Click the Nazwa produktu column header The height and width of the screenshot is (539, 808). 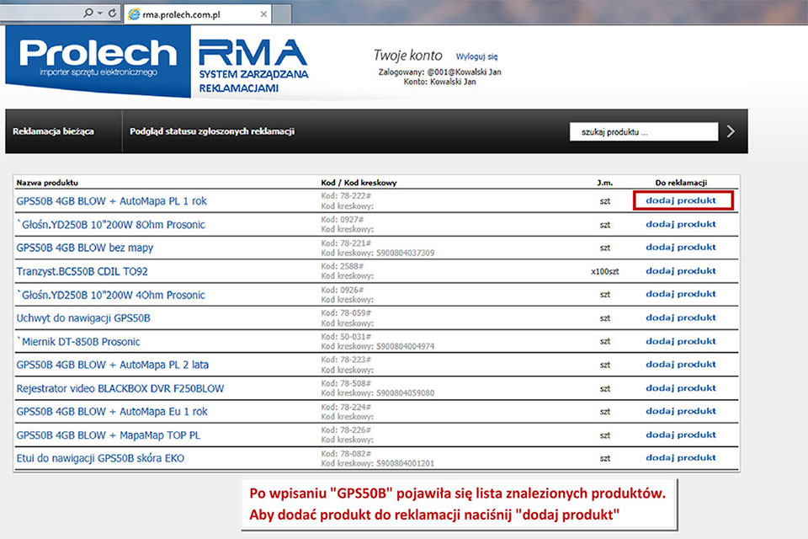tap(47, 183)
